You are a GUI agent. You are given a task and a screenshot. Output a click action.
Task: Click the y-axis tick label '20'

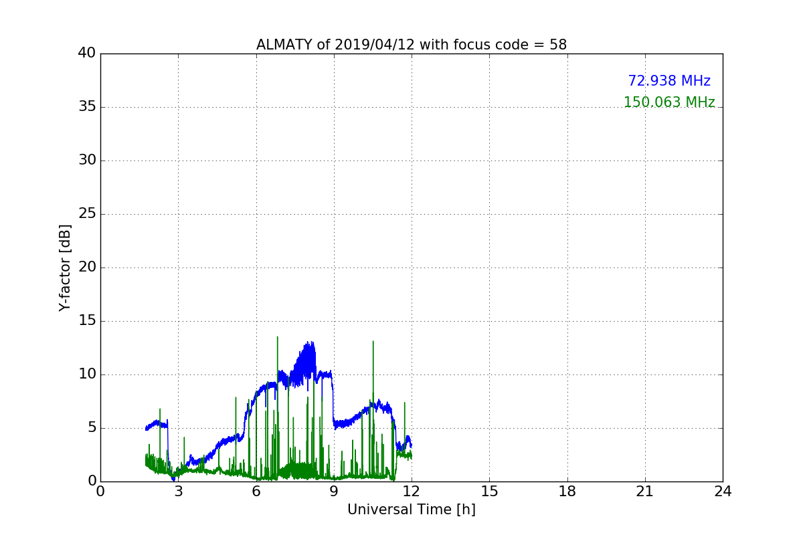(x=87, y=267)
